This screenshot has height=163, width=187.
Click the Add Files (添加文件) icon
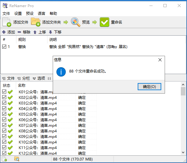[7, 22]
